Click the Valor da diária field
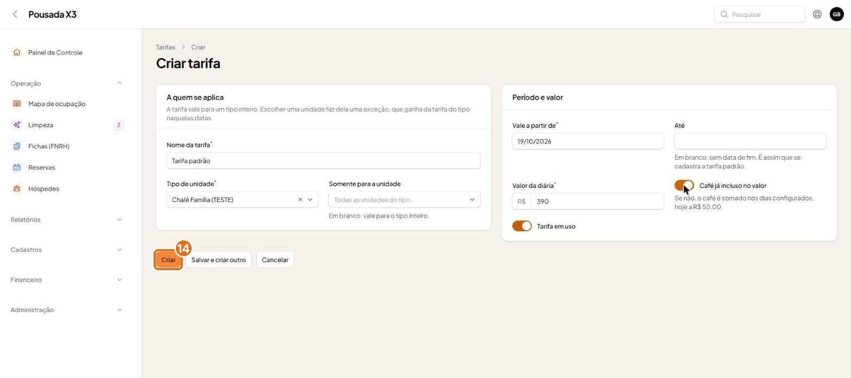 point(597,201)
